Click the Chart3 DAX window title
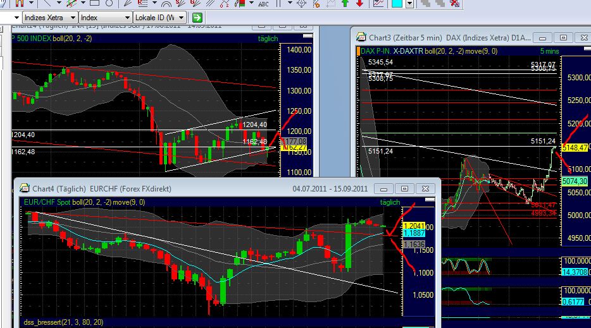Image resolution: width=591 pixels, height=328 pixels. click(x=450, y=38)
